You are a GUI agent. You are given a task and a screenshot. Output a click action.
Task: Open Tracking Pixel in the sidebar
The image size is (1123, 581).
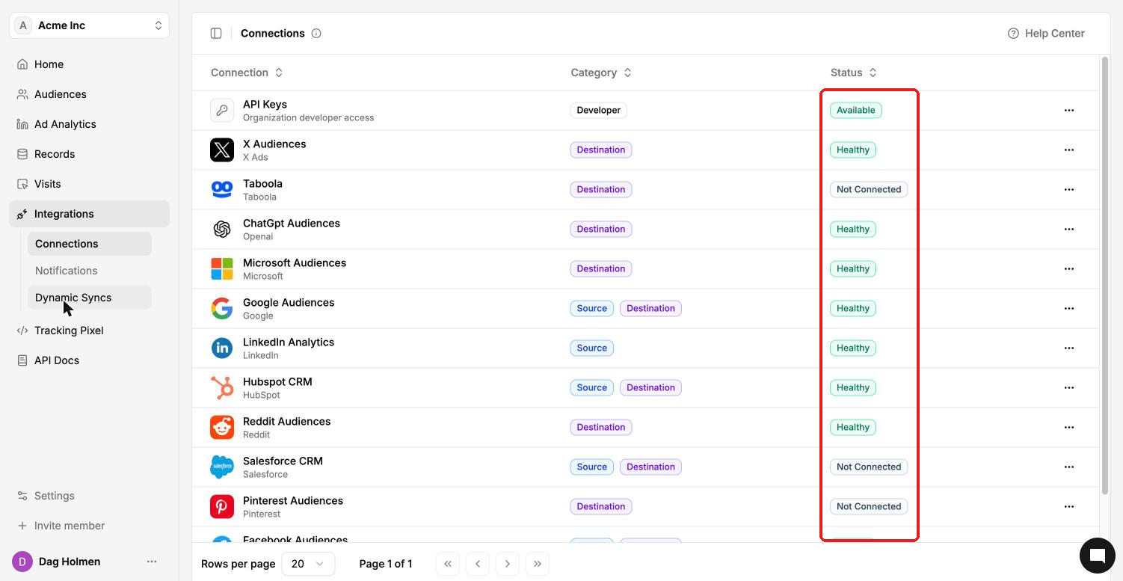[90, 331]
